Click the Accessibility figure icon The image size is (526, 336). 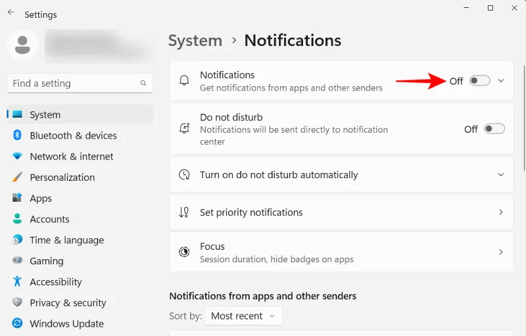(17, 281)
